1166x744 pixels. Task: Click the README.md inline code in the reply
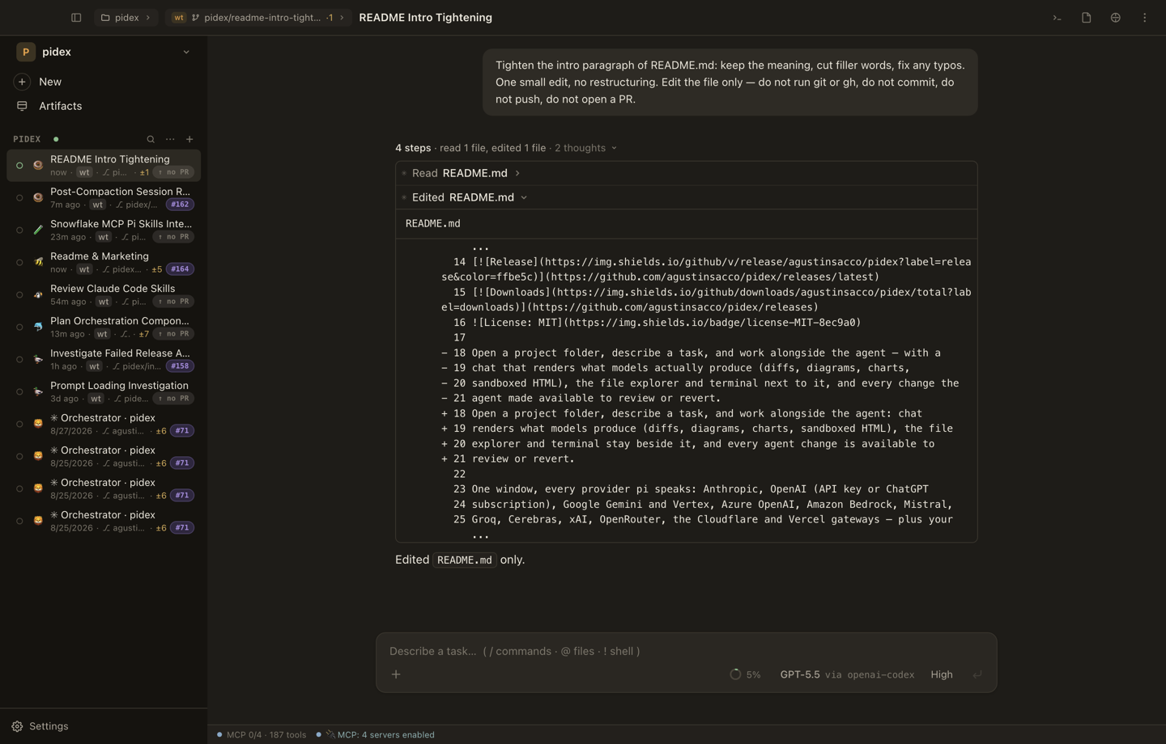tap(465, 560)
